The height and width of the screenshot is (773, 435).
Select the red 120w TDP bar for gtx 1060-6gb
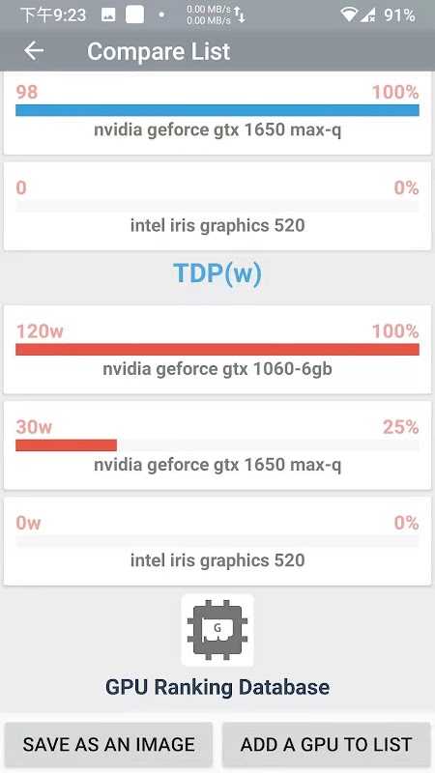(x=217, y=349)
